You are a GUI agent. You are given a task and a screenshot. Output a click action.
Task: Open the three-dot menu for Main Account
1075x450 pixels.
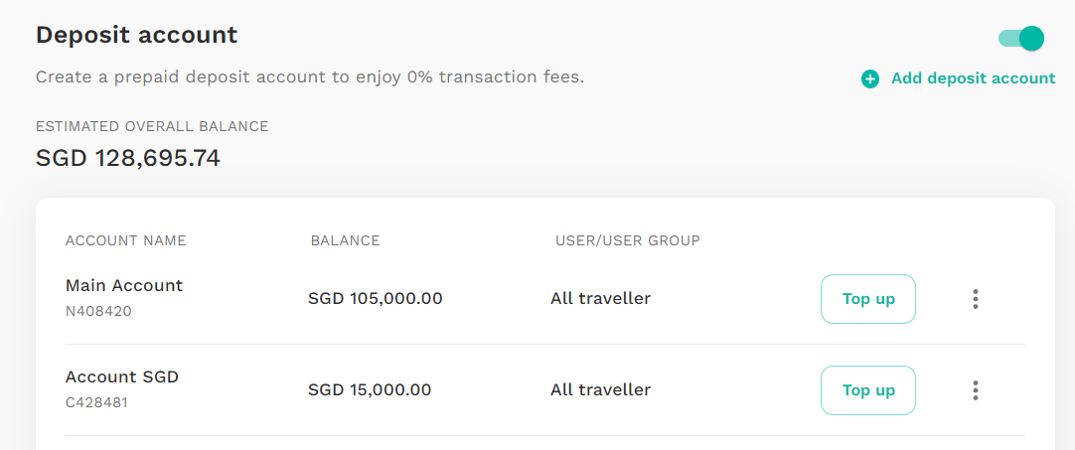(x=975, y=299)
